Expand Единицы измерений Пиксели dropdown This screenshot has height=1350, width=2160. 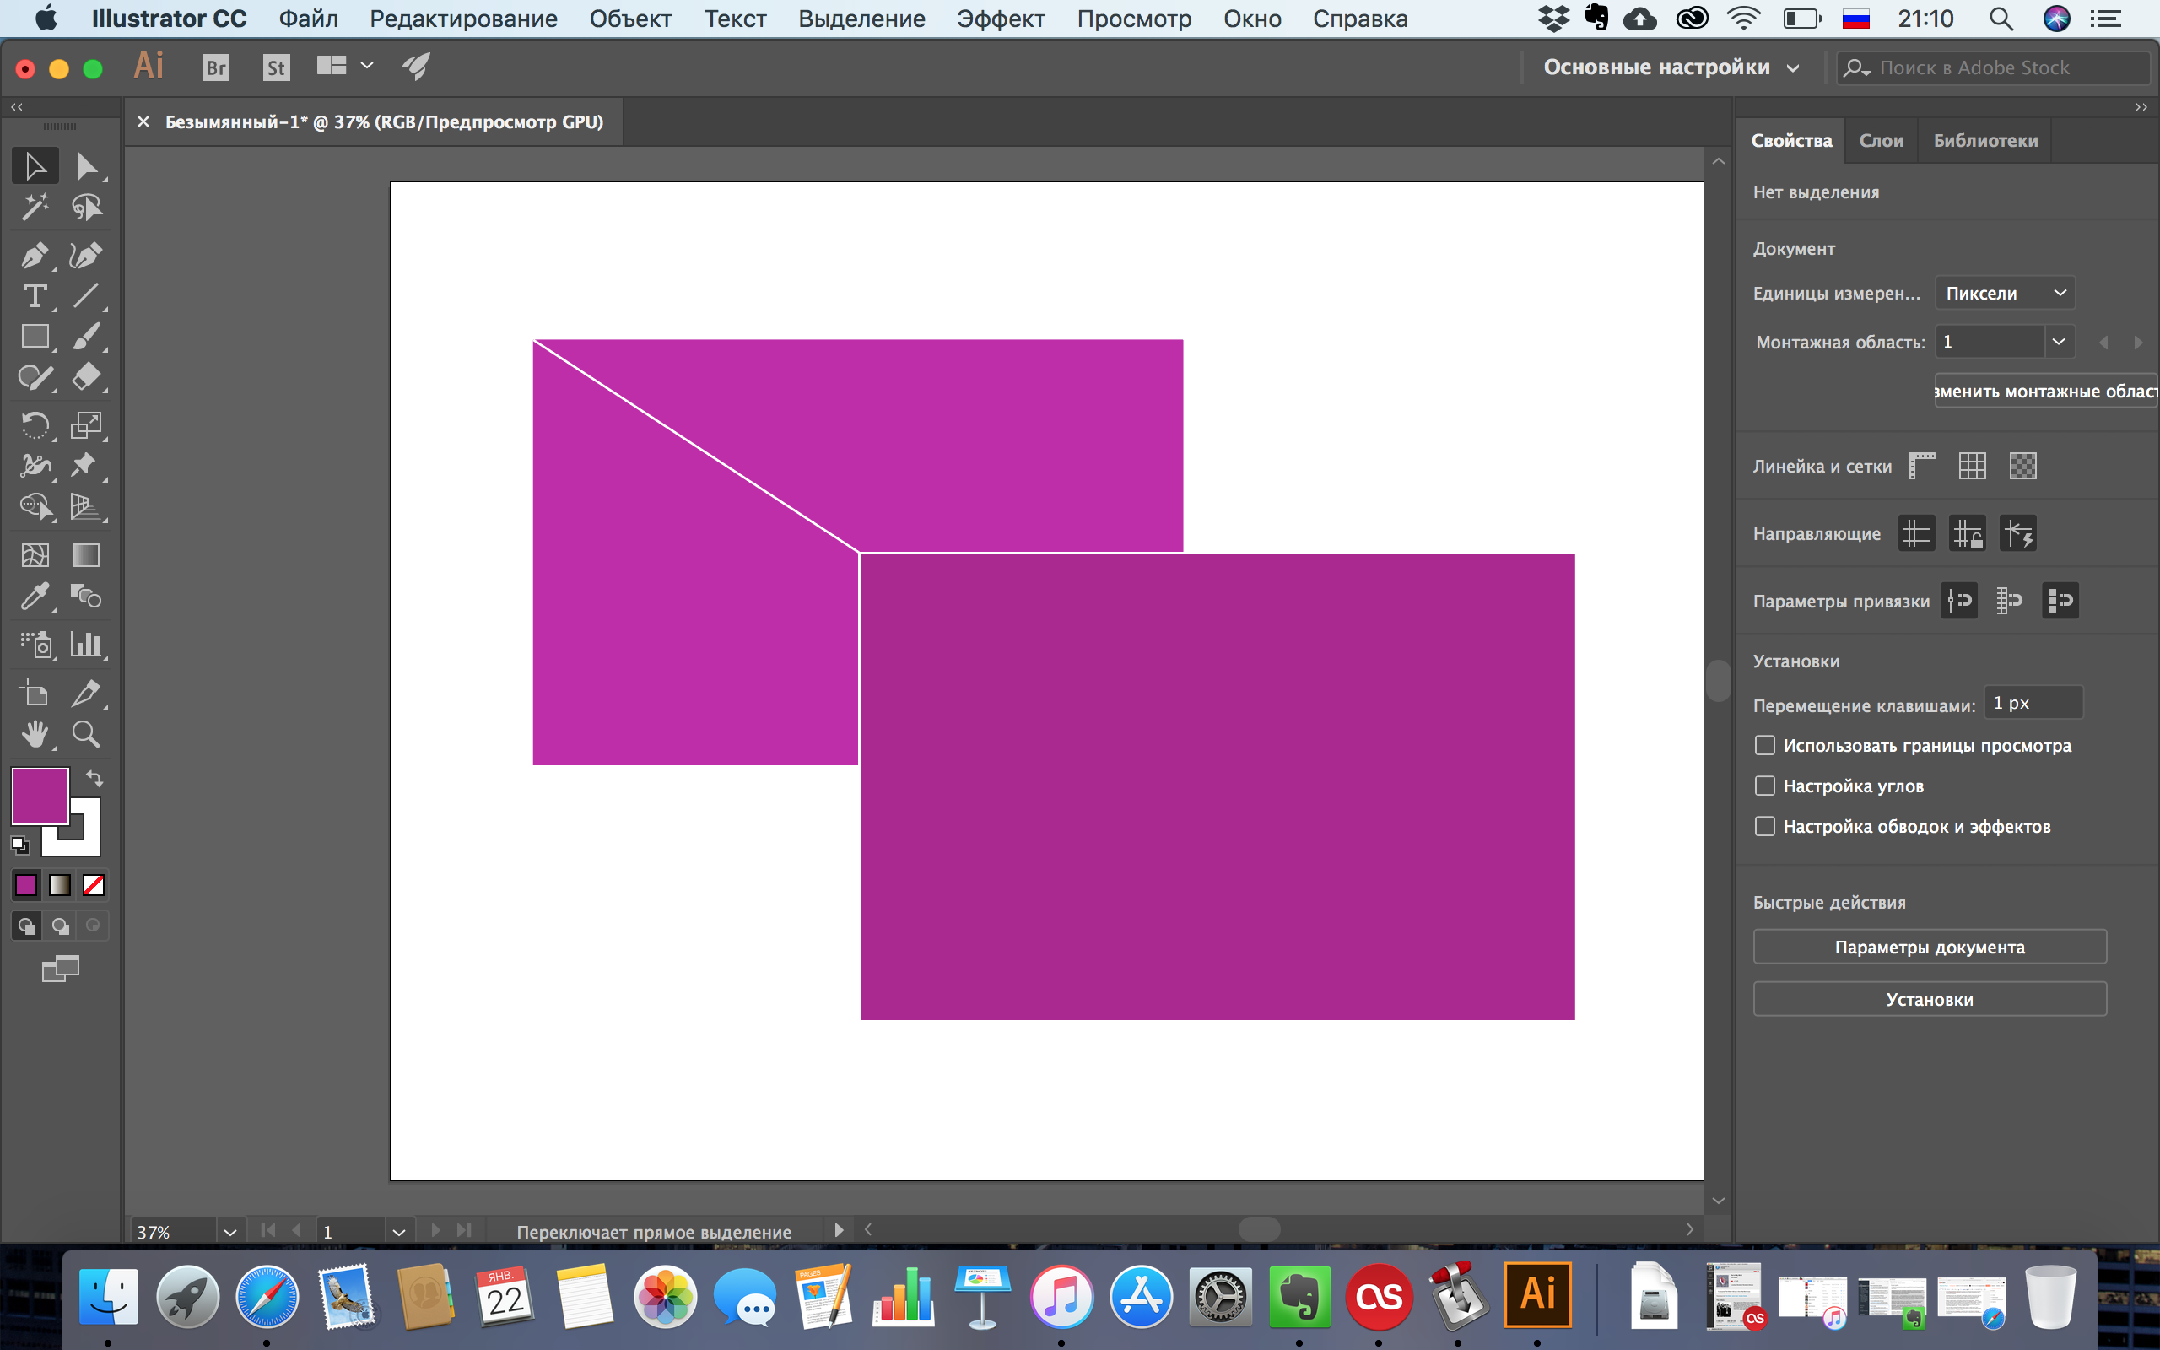[x=2007, y=293]
